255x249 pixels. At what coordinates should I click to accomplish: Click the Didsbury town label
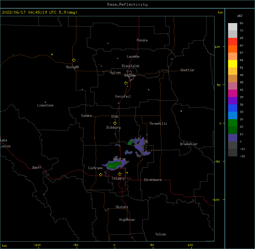click(113, 127)
